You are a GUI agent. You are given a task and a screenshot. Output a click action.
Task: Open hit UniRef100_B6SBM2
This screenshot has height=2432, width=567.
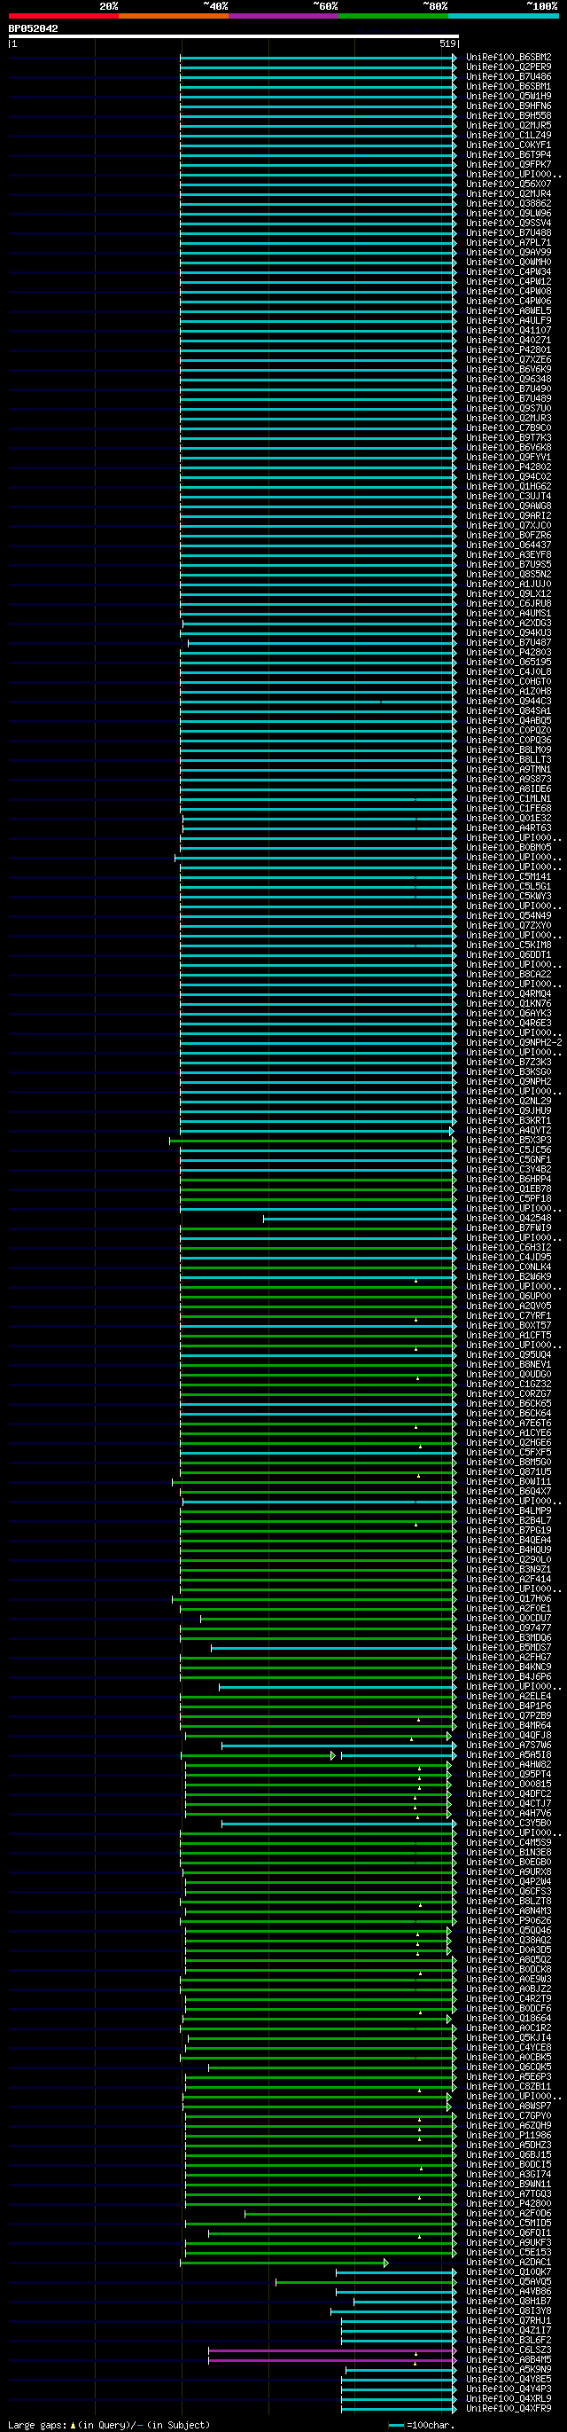point(509,58)
